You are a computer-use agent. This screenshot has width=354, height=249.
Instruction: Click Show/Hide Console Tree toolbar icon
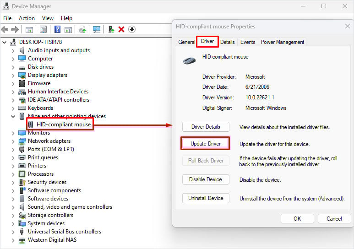coord(29,29)
